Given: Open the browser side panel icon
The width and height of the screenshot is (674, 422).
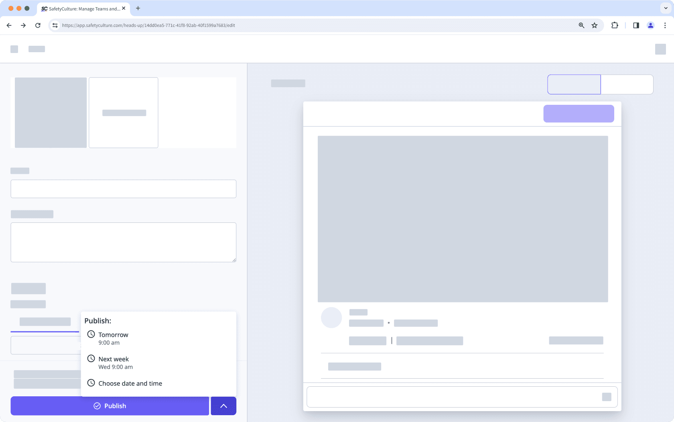Looking at the screenshot, I should (636, 25).
